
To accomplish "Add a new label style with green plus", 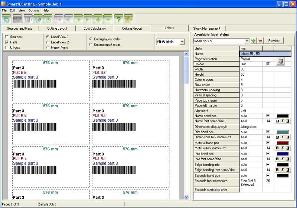I will (254, 41).
